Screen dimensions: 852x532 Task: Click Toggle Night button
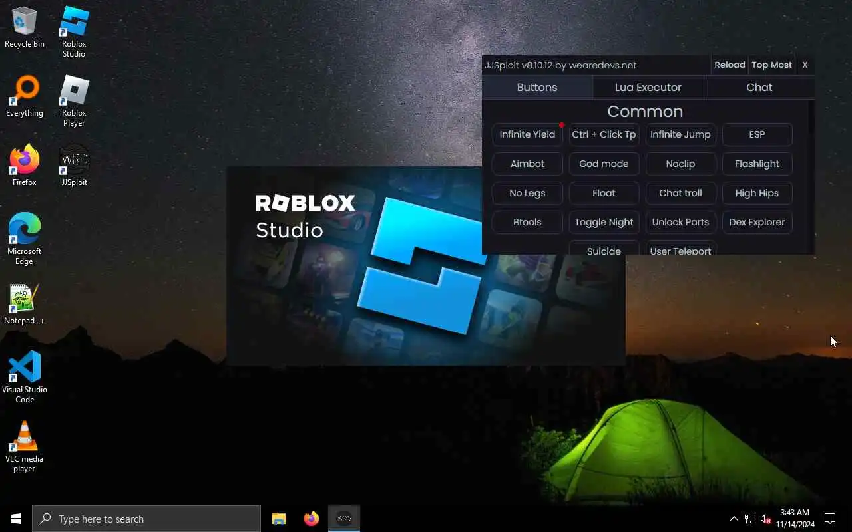click(x=604, y=222)
